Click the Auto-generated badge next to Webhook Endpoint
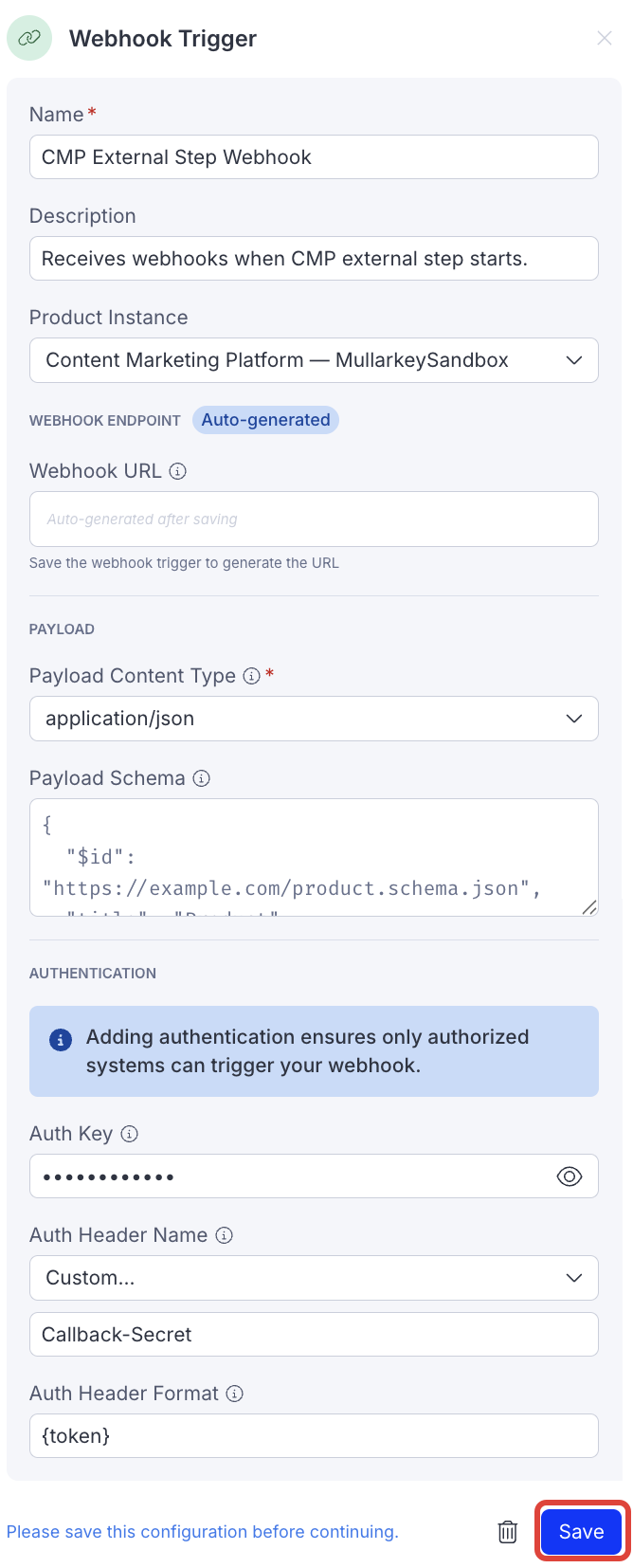The height and width of the screenshot is (1568, 633). pyautogui.click(x=265, y=419)
